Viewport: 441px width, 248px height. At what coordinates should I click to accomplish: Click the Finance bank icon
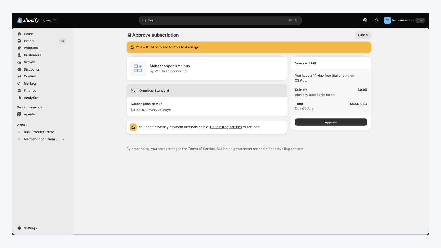click(19, 91)
